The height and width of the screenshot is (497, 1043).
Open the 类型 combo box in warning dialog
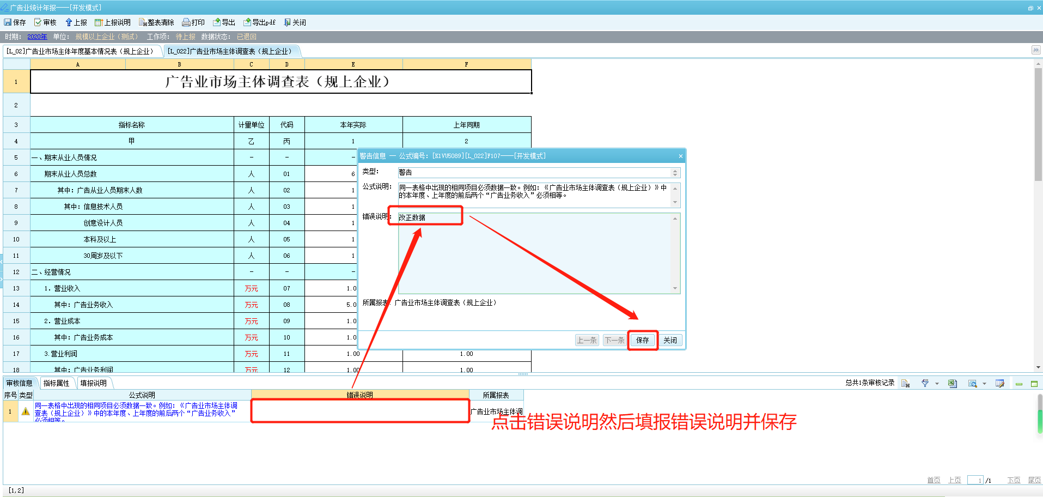coord(539,173)
